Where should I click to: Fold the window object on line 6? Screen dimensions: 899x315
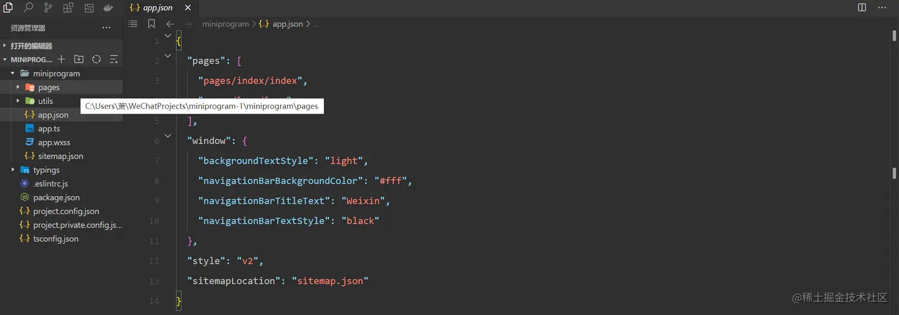pyautogui.click(x=168, y=136)
